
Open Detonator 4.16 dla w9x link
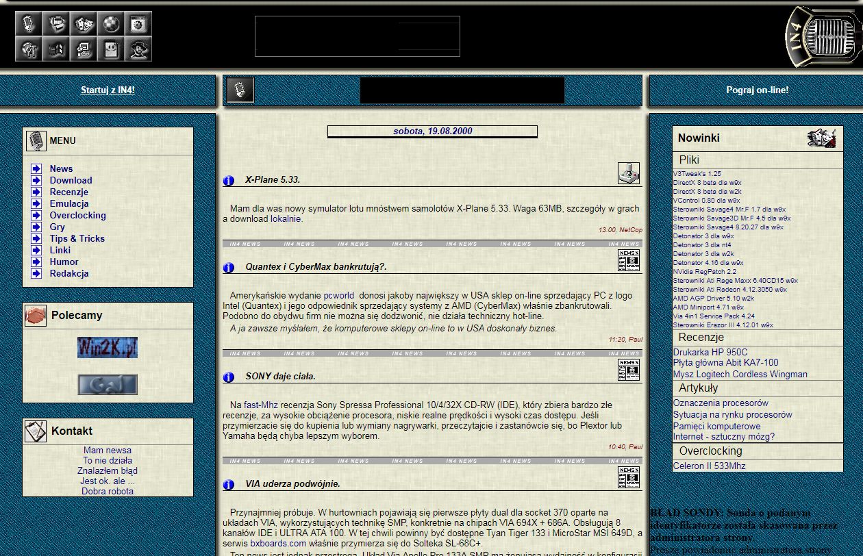708,264
